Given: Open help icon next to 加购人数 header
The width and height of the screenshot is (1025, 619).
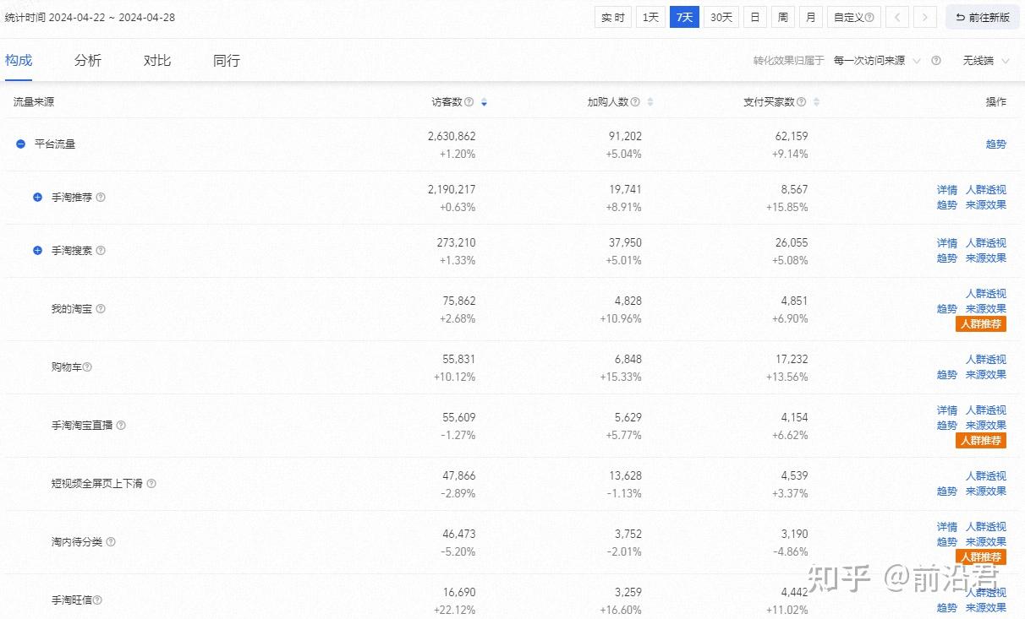Looking at the screenshot, I should tap(635, 102).
